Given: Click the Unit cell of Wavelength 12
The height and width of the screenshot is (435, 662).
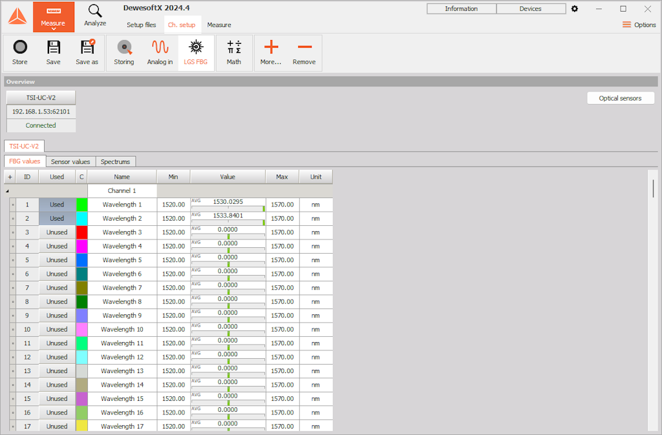Looking at the screenshot, I should point(315,357).
